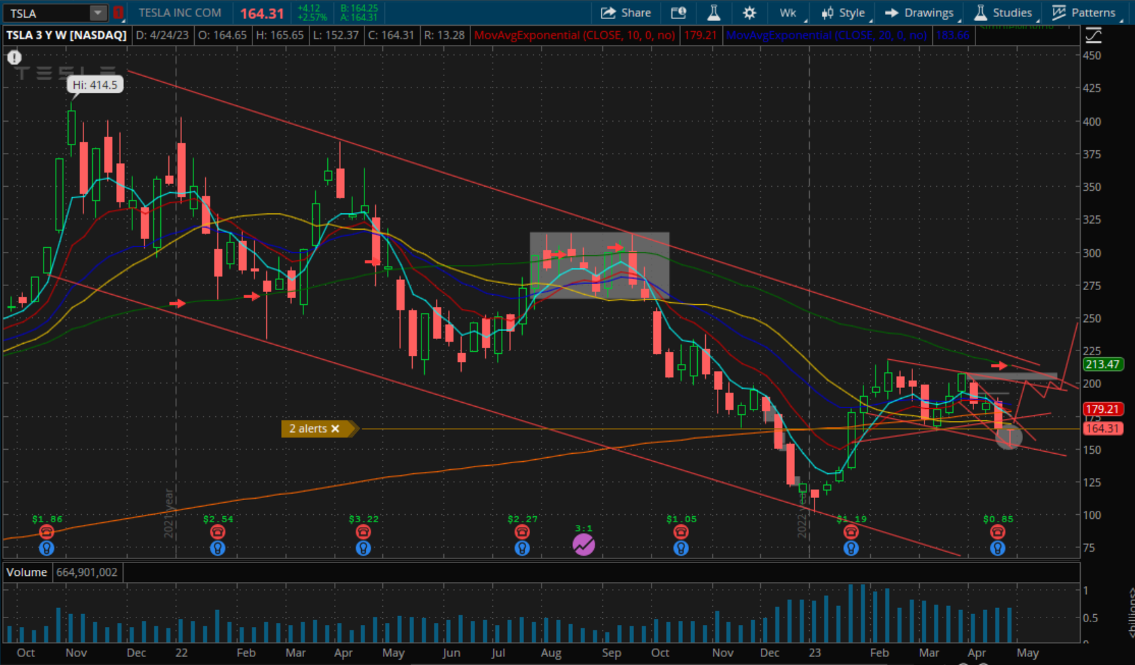Open the Wk timeframe dropdown

791,13
